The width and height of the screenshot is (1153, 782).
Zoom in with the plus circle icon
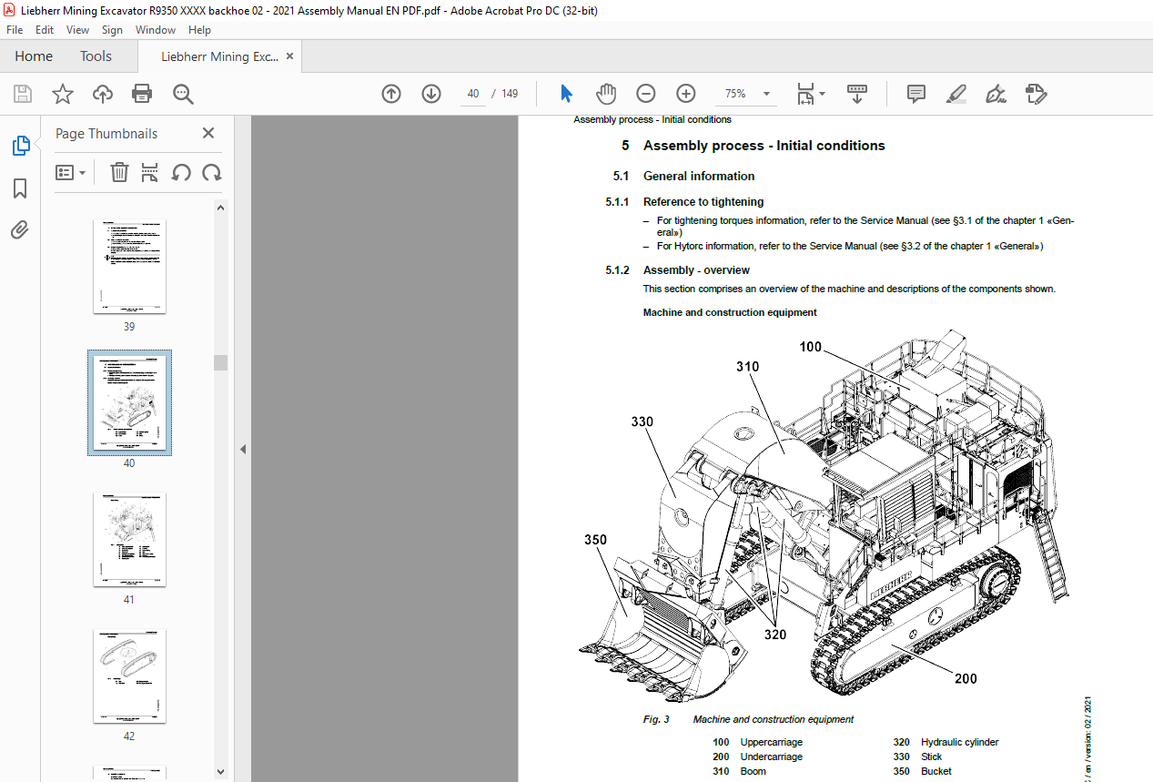[x=686, y=94]
